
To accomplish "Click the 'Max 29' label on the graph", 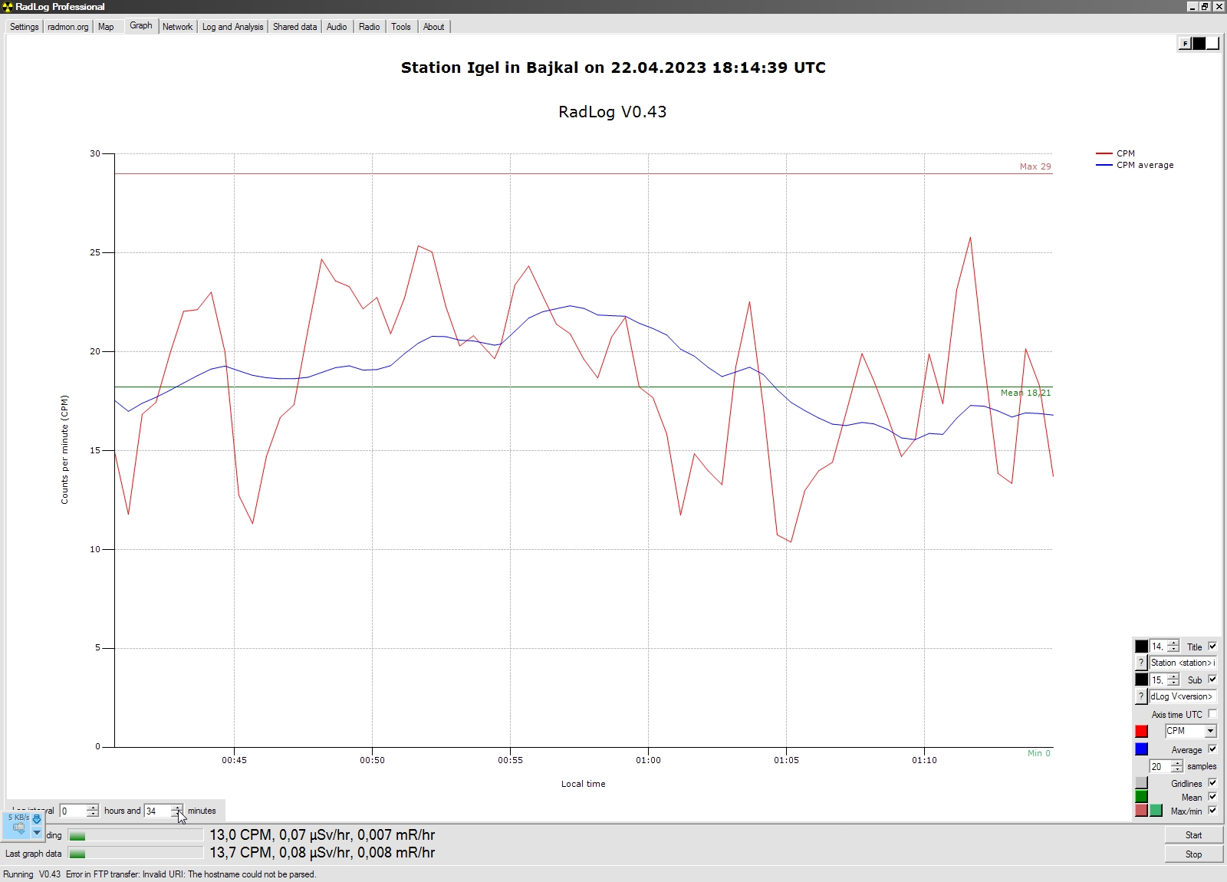I will coord(1035,166).
